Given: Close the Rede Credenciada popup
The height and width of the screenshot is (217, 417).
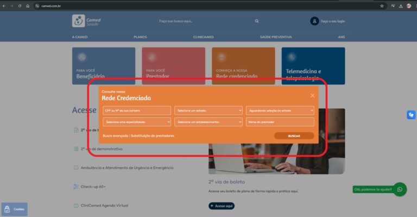Looking at the screenshot, I should (313, 96).
